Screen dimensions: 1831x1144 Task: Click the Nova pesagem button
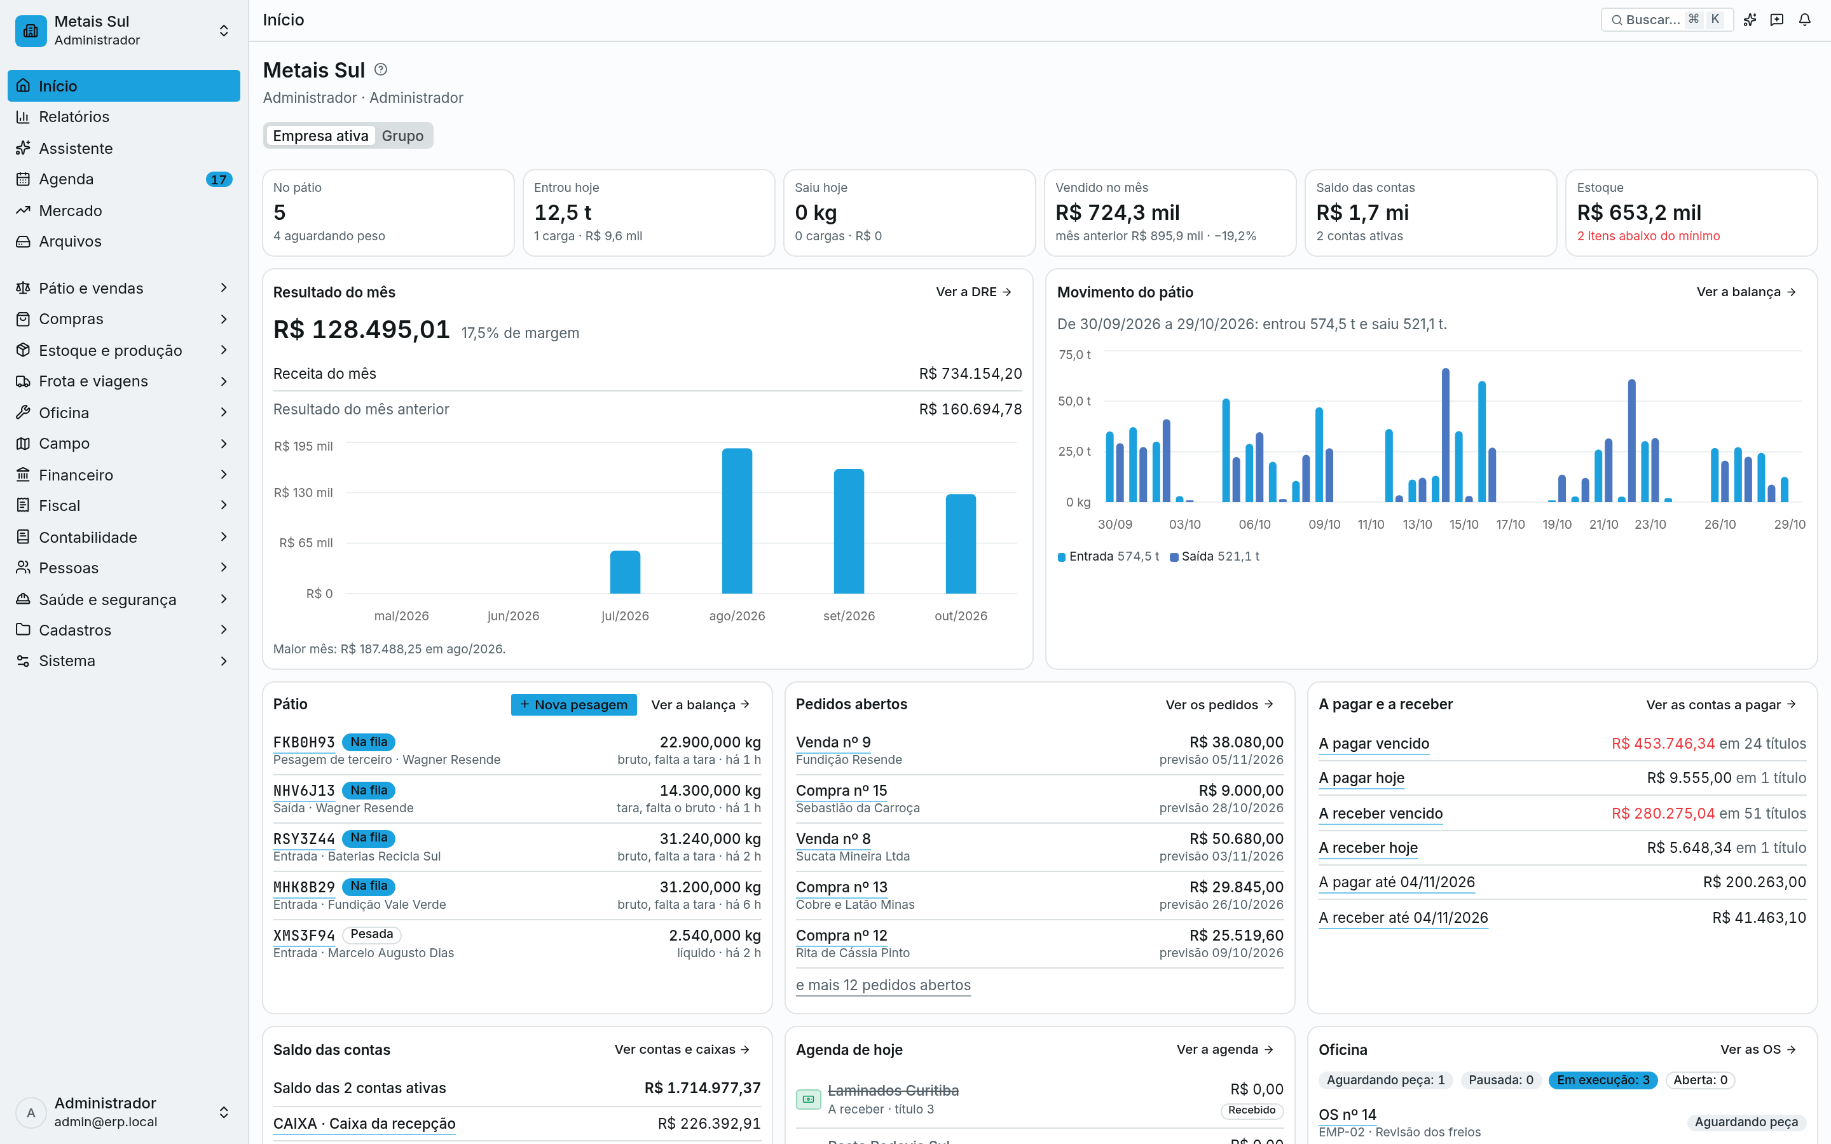pyautogui.click(x=573, y=704)
